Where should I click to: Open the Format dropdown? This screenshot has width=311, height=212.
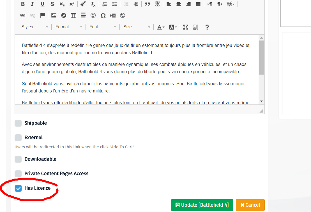69,27
